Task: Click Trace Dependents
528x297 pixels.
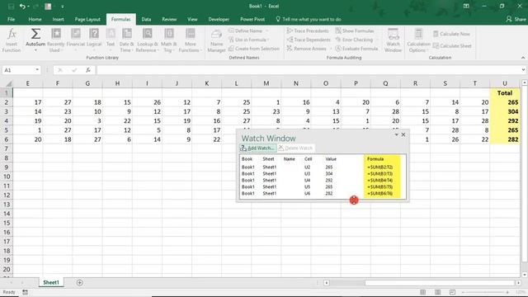Action: coord(309,40)
